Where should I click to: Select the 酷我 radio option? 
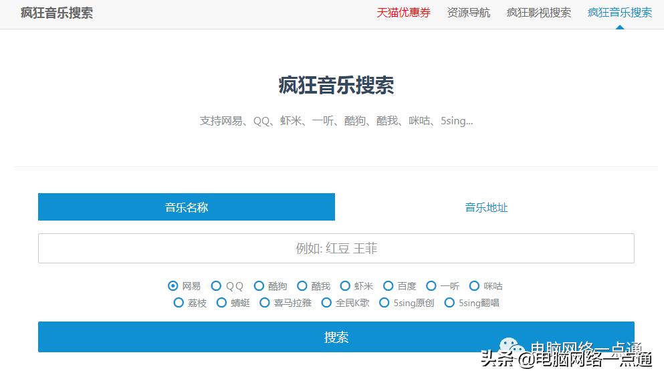[302, 286]
